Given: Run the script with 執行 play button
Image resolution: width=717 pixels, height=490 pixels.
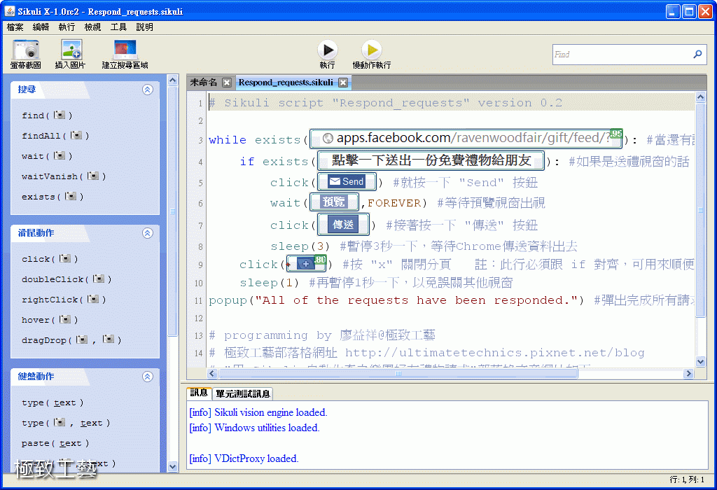Looking at the screenshot, I should [x=328, y=50].
